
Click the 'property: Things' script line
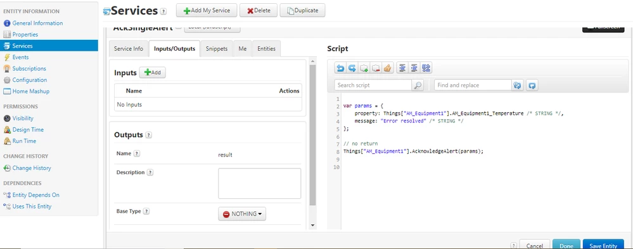pos(459,114)
